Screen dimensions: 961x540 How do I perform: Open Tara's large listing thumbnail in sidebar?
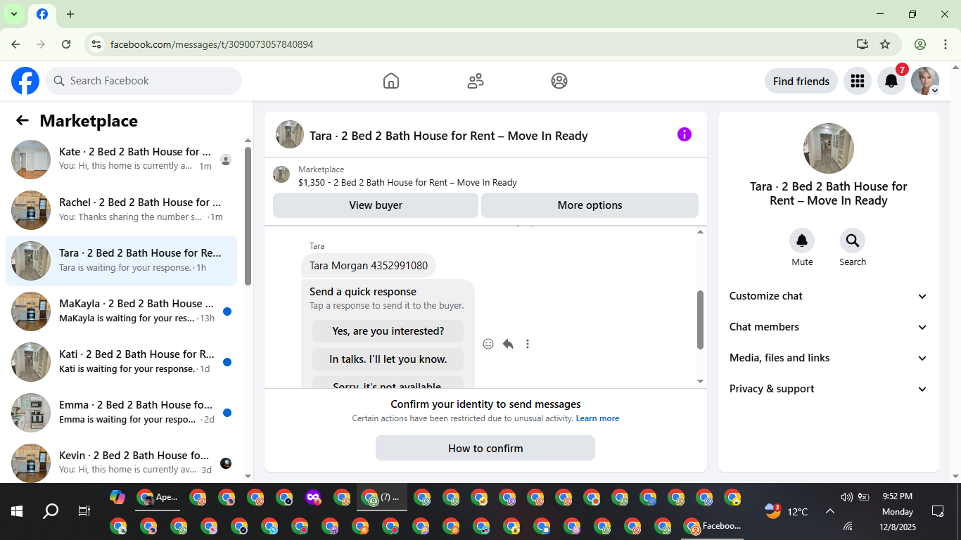tap(829, 148)
